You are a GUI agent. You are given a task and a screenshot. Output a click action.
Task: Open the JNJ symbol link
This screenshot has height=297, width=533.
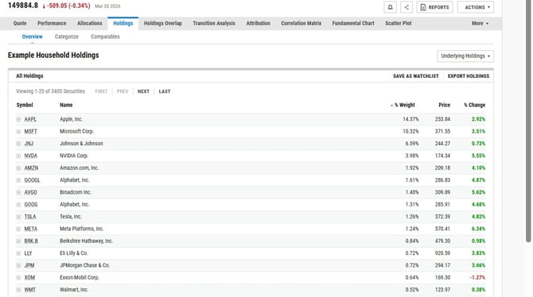coord(29,144)
